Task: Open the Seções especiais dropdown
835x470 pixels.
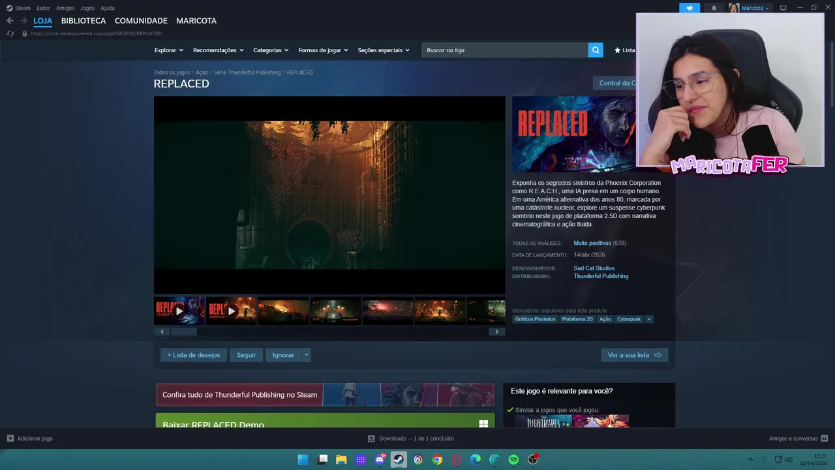Action: [x=384, y=50]
